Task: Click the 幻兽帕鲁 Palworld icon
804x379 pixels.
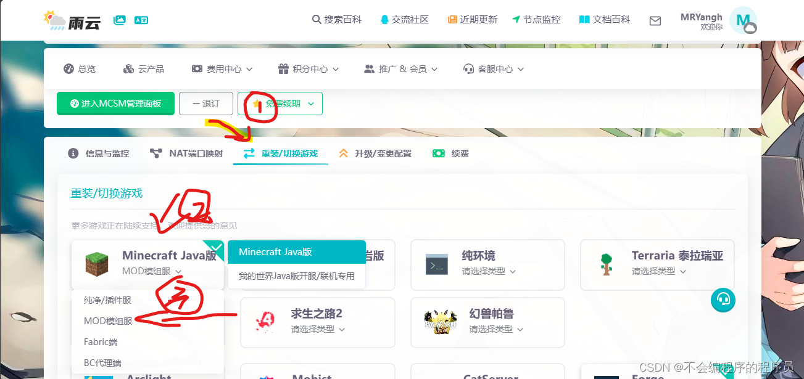Action: click(441, 322)
